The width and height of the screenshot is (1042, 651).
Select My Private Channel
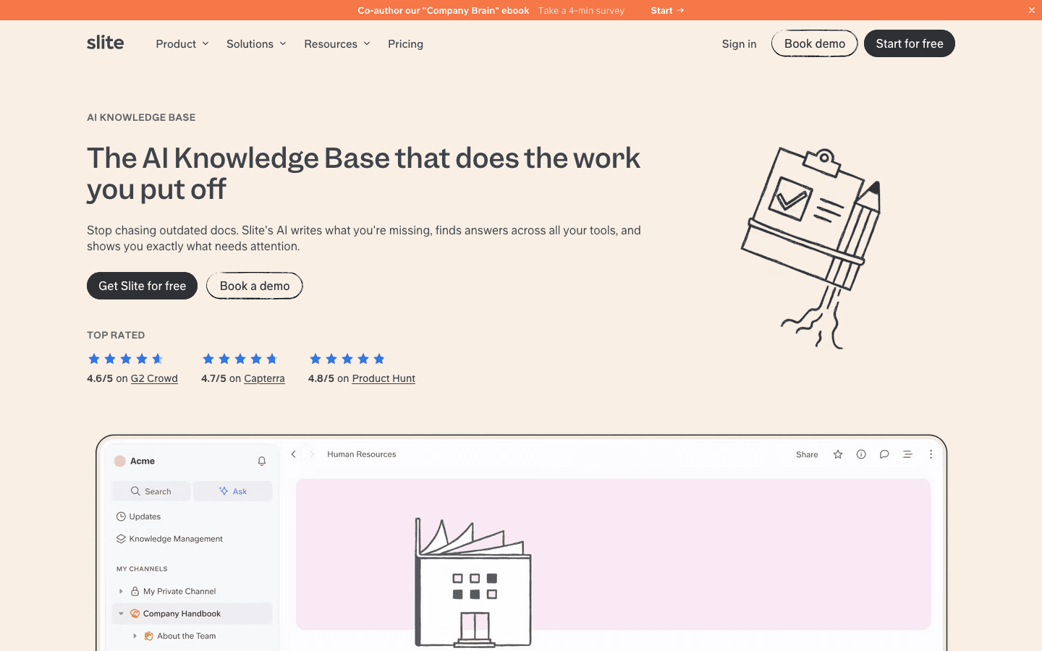point(179,591)
